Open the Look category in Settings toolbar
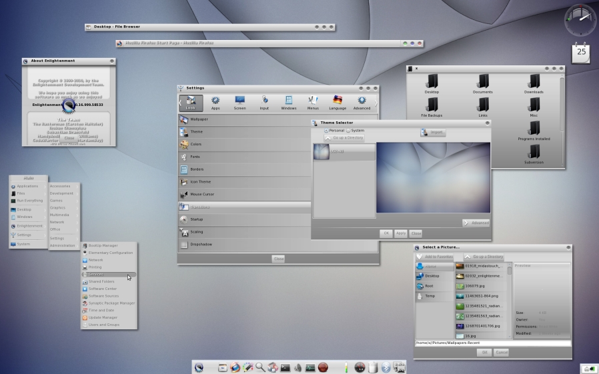Image resolution: width=599 pixels, height=374 pixels. tap(191, 103)
